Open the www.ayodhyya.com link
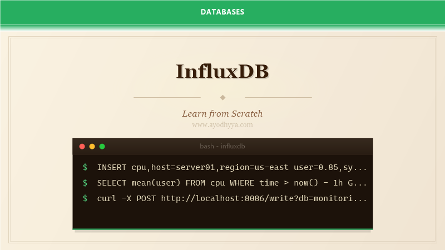This screenshot has height=250, width=445. [222, 124]
